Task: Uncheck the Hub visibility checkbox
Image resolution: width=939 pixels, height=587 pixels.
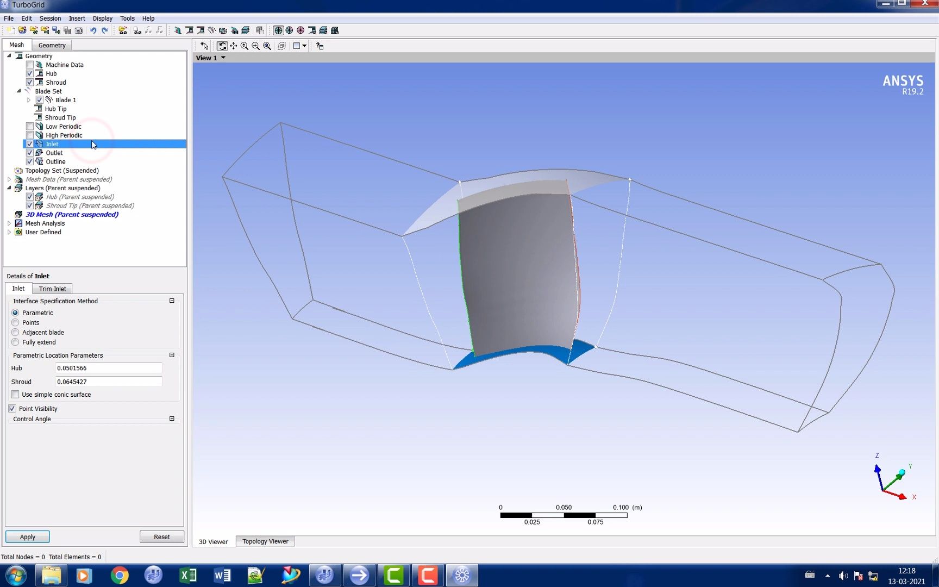Action: [x=30, y=73]
